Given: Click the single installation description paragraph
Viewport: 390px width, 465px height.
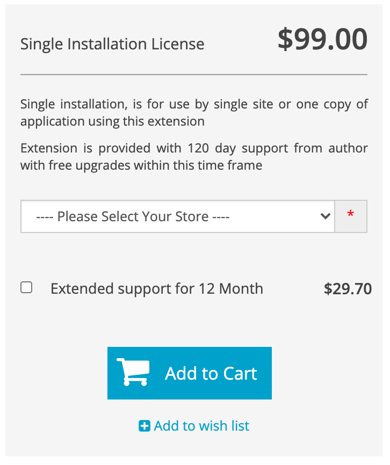Looking at the screenshot, I should pos(194,113).
